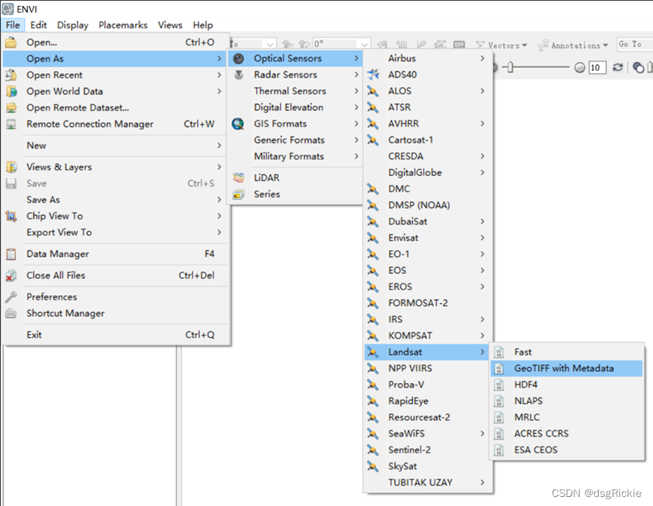Click the Series stacked images icon

pos(239,195)
